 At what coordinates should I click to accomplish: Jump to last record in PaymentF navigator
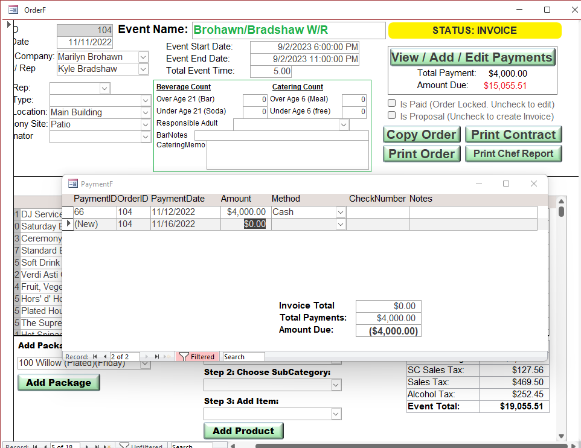[157, 357]
